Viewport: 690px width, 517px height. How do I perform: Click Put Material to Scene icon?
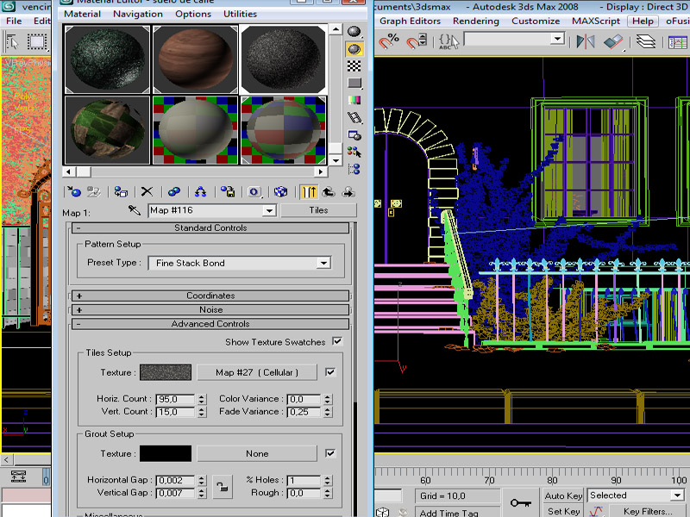click(x=94, y=191)
